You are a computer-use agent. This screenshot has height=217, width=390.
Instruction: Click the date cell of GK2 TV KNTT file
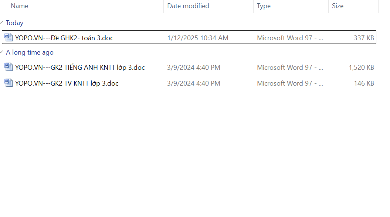(193, 83)
